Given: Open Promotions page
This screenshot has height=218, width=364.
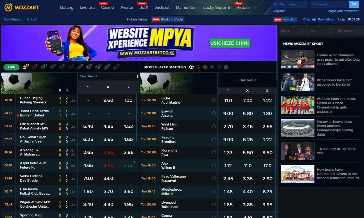Looking at the screenshot, I should click(x=326, y=19).
